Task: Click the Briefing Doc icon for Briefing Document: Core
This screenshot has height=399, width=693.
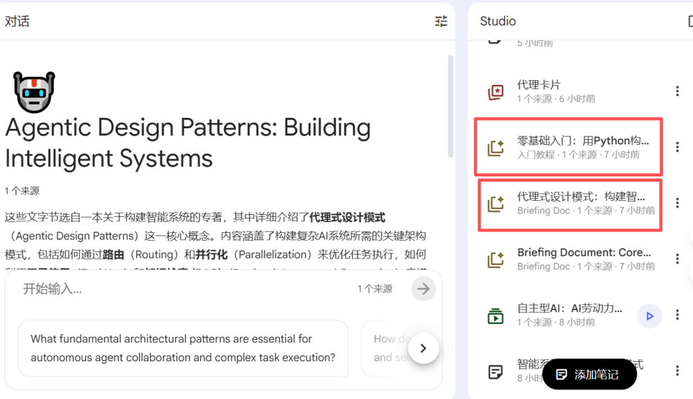Action: pyautogui.click(x=495, y=259)
